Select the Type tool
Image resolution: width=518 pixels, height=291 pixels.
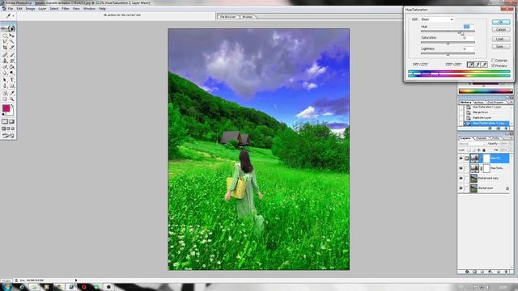pos(12,80)
